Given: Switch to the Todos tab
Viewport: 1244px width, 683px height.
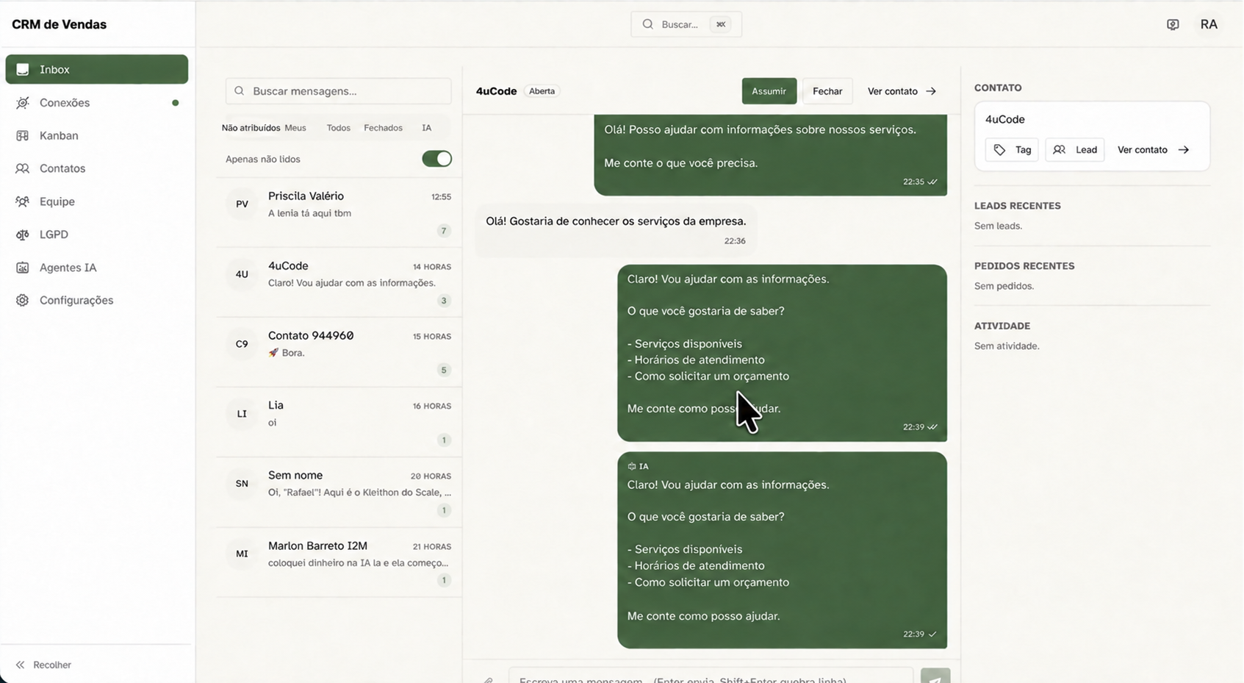Looking at the screenshot, I should coord(338,128).
